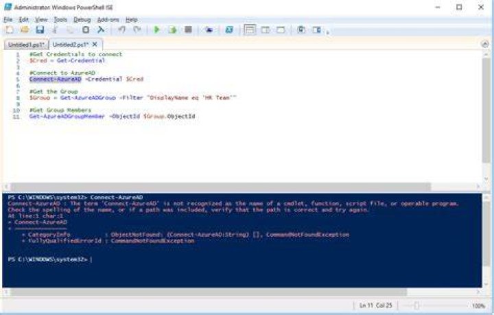Close the Untitled2.ps1 tab
494x315 pixels.
pos(95,45)
